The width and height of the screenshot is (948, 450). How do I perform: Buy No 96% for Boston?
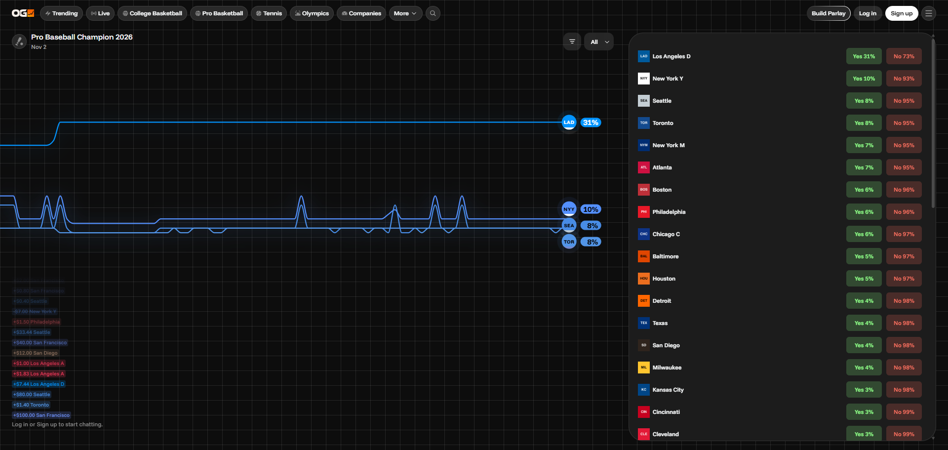click(x=904, y=190)
